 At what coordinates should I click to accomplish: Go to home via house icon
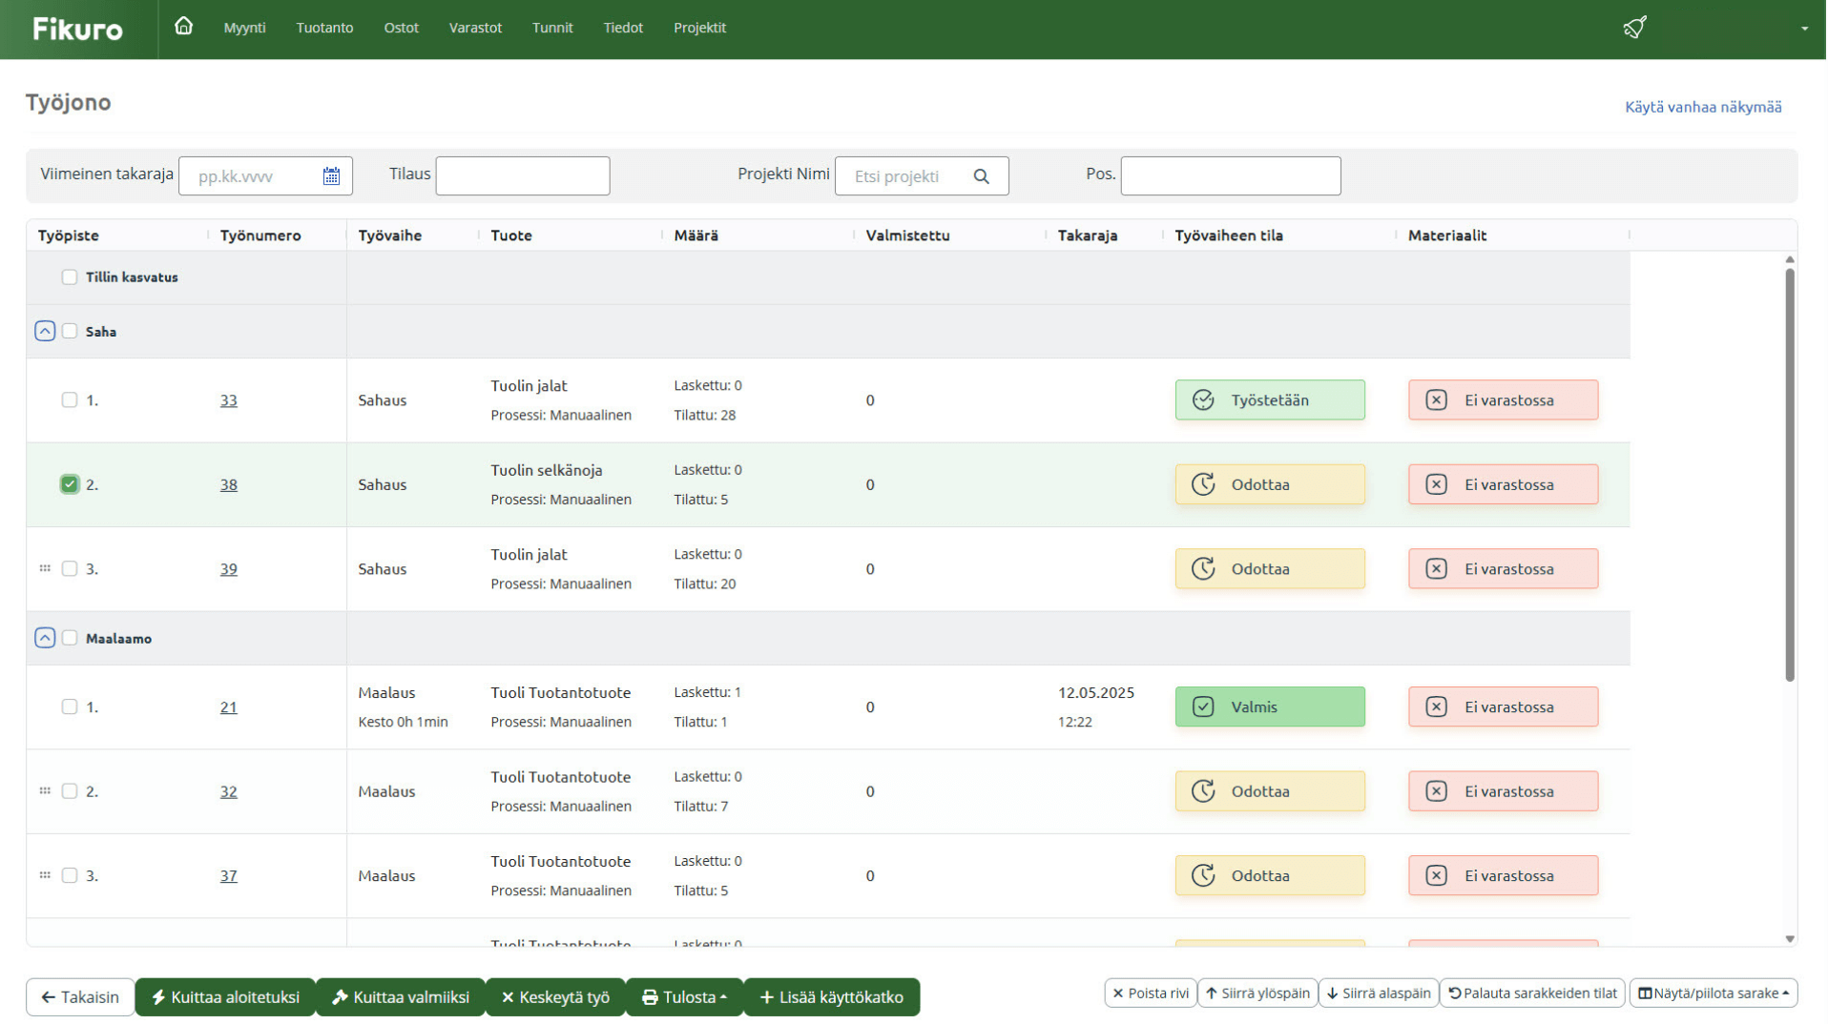point(183,27)
